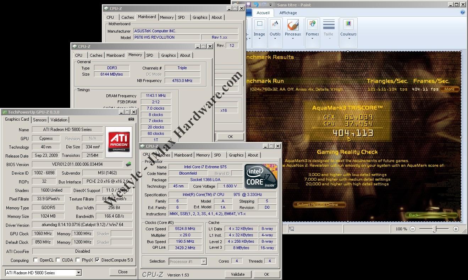This screenshot has height=280, width=468.
Task: Open the Memory tab in front CPU-Z window
Action: coord(203,155)
